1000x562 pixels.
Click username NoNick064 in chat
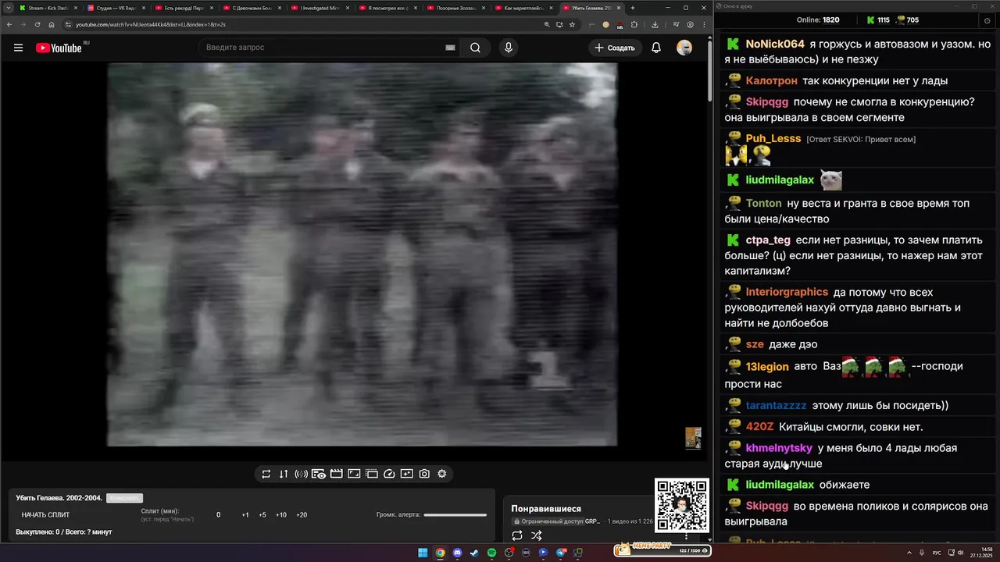(x=775, y=44)
